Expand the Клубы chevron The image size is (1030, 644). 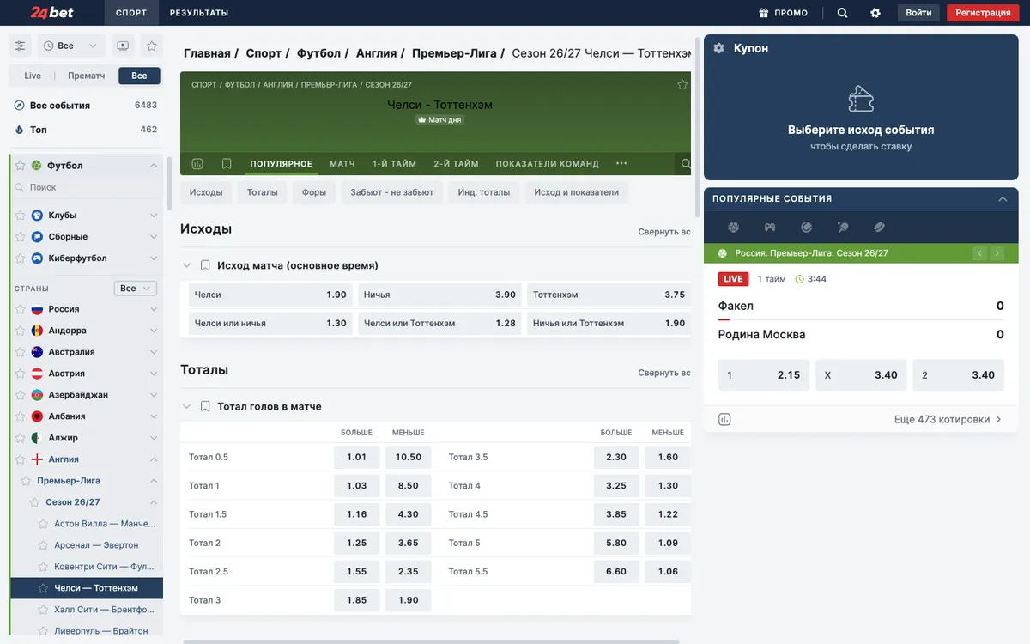coord(154,216)
